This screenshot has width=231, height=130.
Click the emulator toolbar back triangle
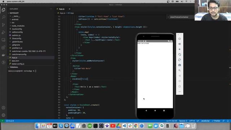pos(180,76)
